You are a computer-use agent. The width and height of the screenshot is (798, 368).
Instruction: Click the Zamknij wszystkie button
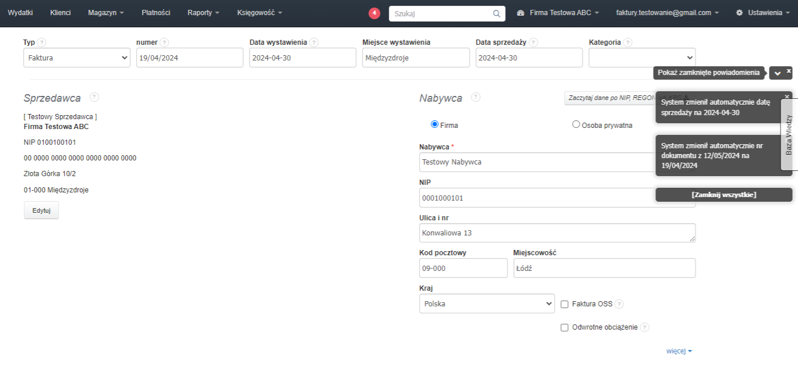pos(724,195)
